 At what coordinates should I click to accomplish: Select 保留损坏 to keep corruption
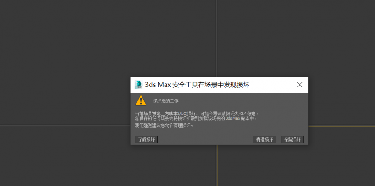click(292, 139)
